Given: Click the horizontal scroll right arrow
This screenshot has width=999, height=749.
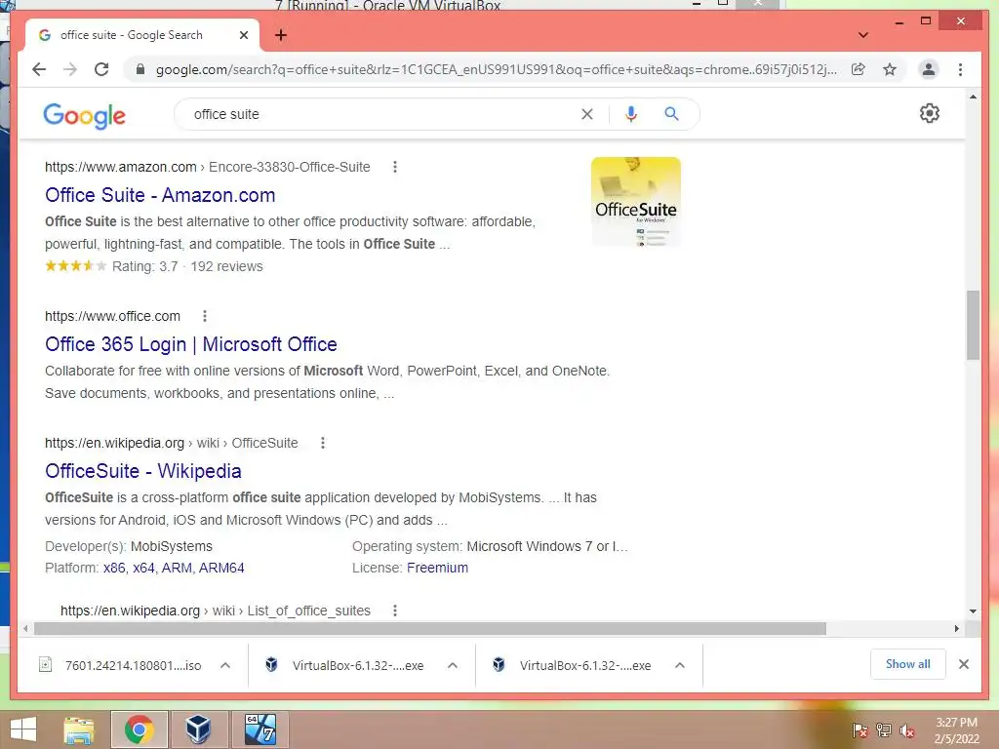Looking at the screenshot, I should point(956,629).
